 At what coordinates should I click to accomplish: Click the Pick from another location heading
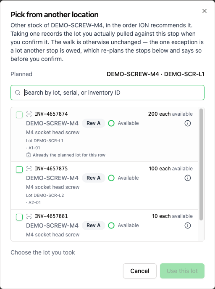[x=55, y=15]
